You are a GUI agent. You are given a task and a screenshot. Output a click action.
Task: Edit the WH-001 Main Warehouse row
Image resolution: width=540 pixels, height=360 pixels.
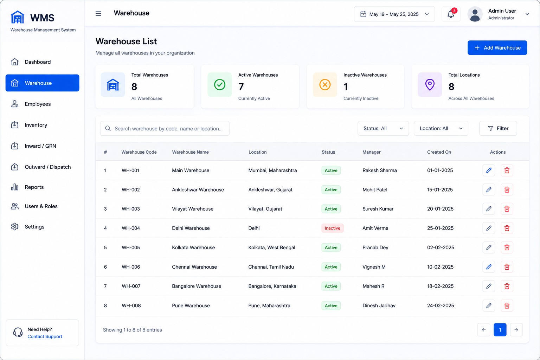[489, 171]
